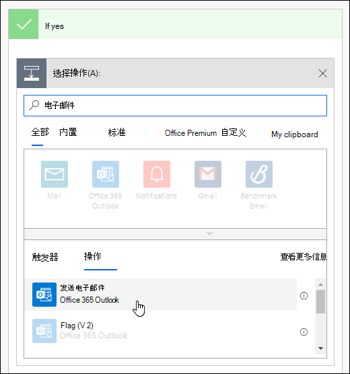
Task: Click the 电子邮件 search field
Action: coord(175,106)
